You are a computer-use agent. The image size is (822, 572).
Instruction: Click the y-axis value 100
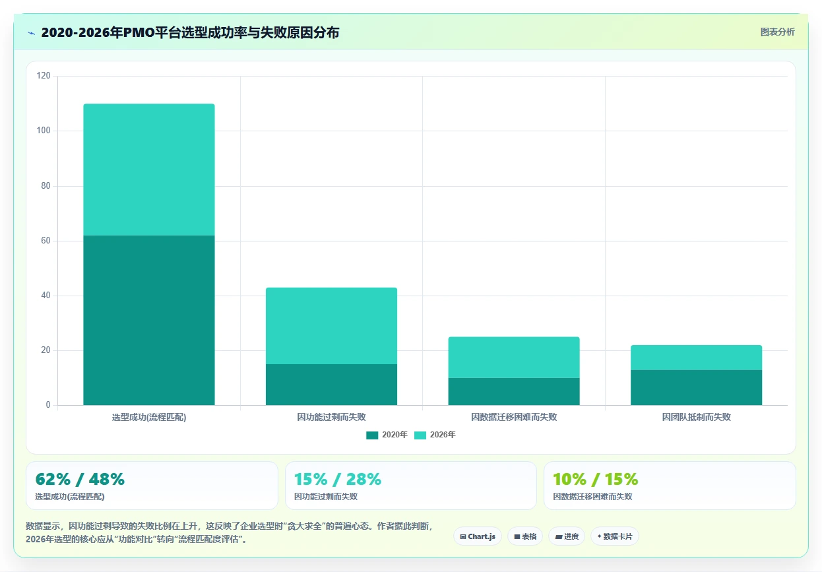click(x=44, y=131)
